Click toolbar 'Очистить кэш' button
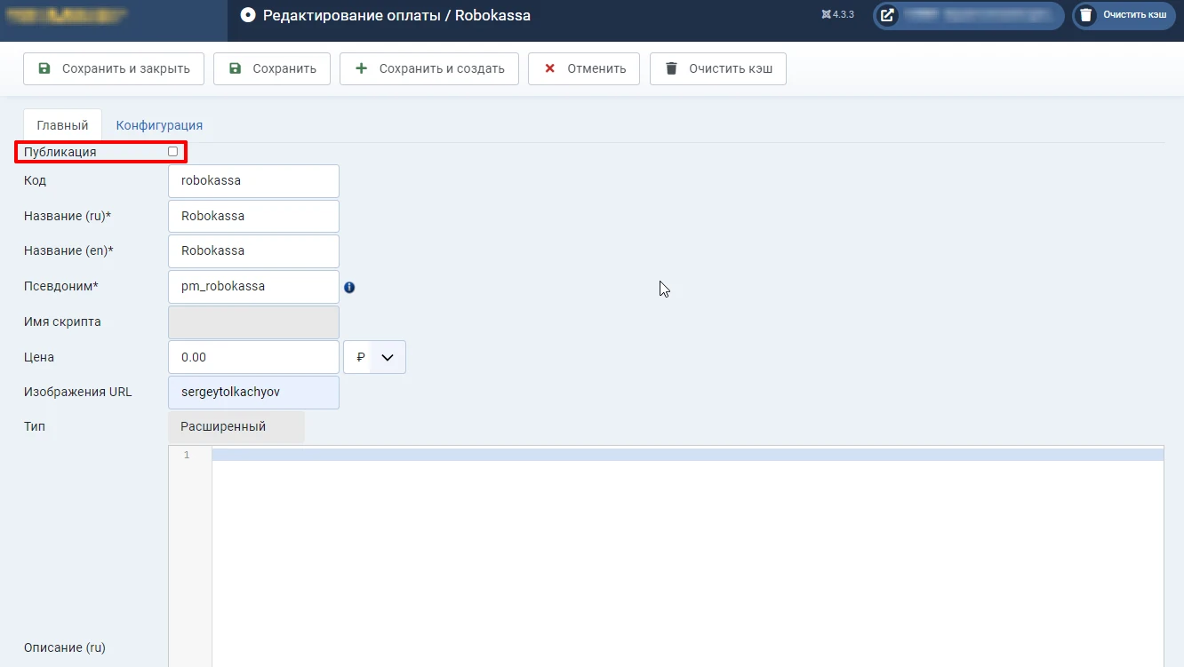Screen dimensions: 1184x667 click(x=718, y=68)
